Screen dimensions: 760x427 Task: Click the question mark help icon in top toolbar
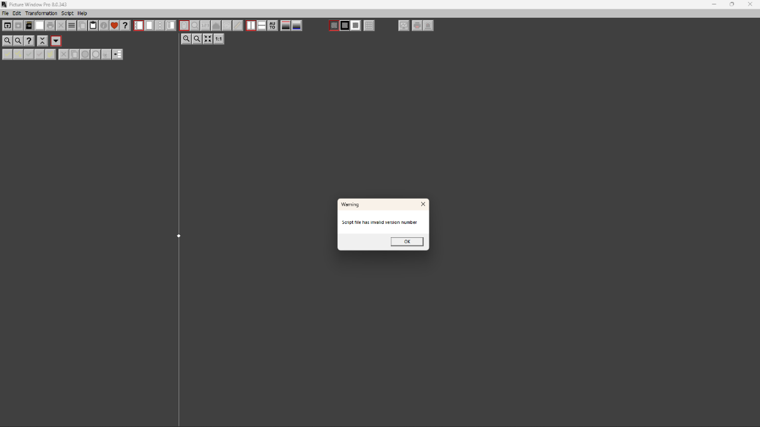[x=125, y=26]
